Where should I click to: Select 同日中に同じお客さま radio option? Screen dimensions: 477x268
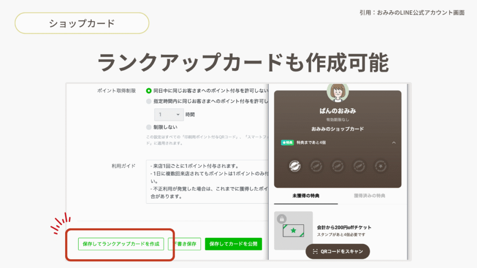point(149,91)
